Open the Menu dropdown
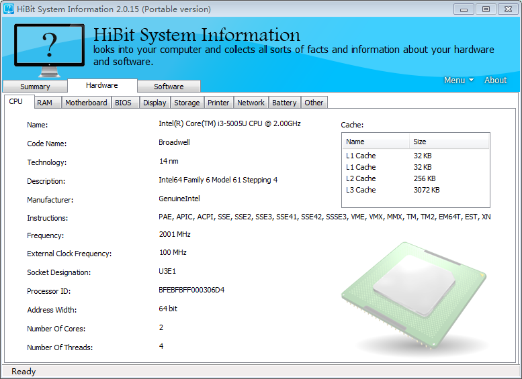Screen dimensions: 522x379 coord(458,80)
